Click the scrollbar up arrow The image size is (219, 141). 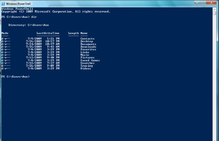214,9
